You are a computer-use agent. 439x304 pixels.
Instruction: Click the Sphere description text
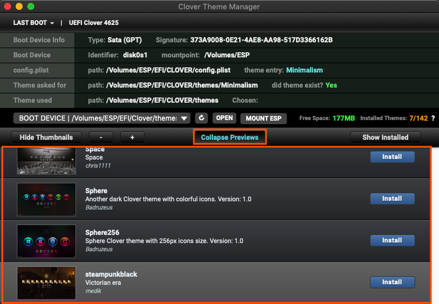coord(168,199)
